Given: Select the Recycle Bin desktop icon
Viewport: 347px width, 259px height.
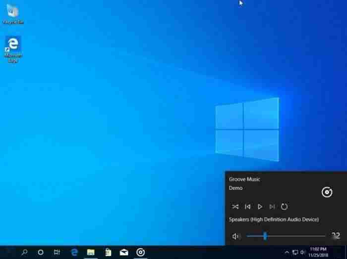Looking at the screenshot, I should [x=13, y=13].
